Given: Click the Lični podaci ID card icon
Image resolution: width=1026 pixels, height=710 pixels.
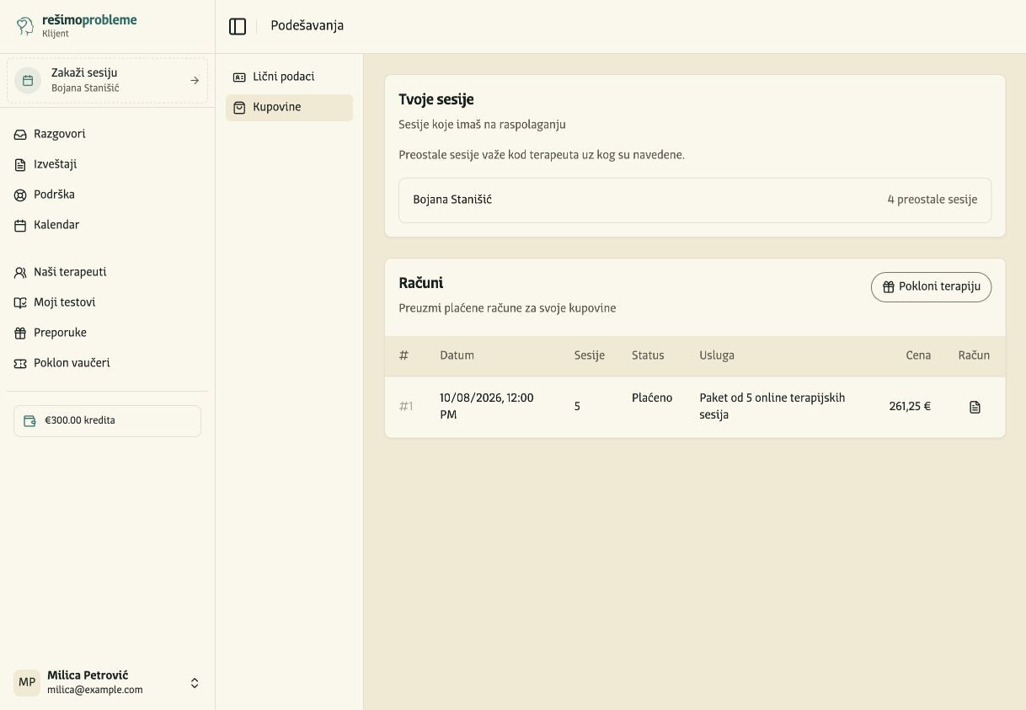Looking at the screenshot, I should 239,77.
